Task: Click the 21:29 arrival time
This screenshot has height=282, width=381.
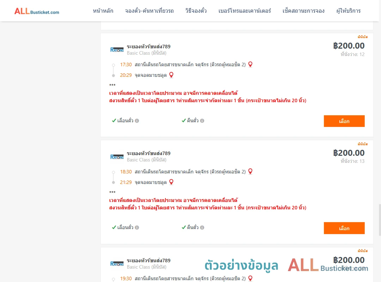Action: coord(126,182)
